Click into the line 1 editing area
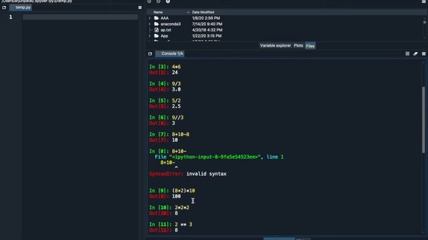This screenshot has width=428, height=240. (80, 17)
